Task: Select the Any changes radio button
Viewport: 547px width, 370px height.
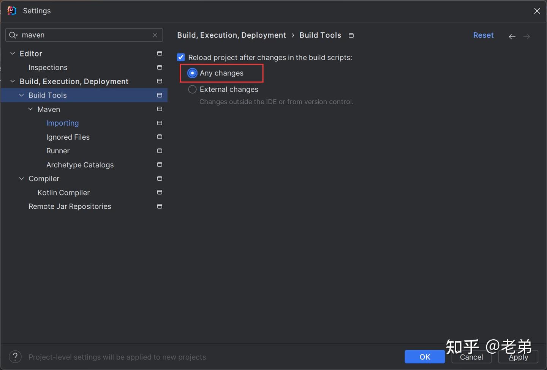Action: pos(193,73)
